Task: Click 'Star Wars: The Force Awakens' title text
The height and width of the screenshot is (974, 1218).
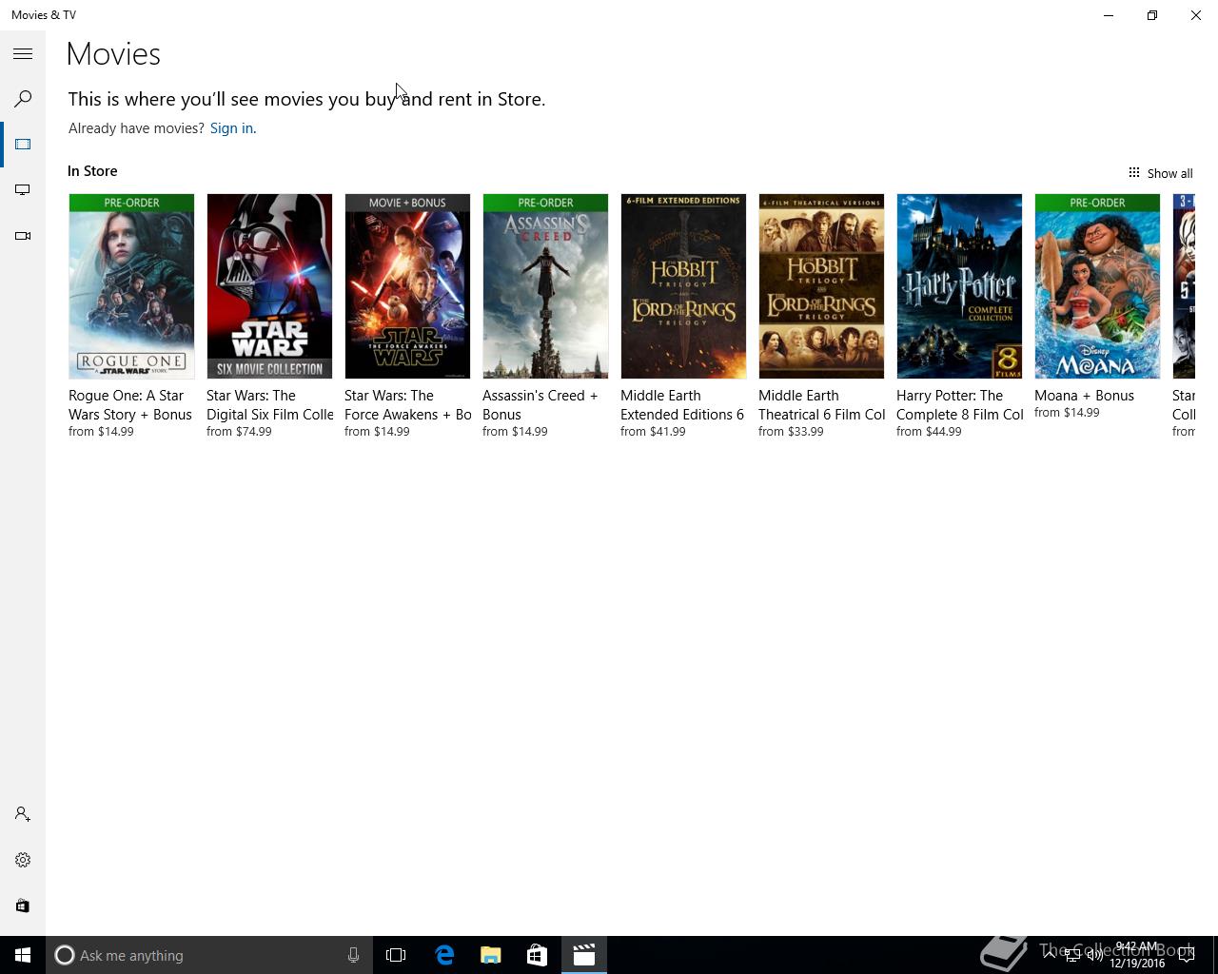Action: [x=408, y=405]
